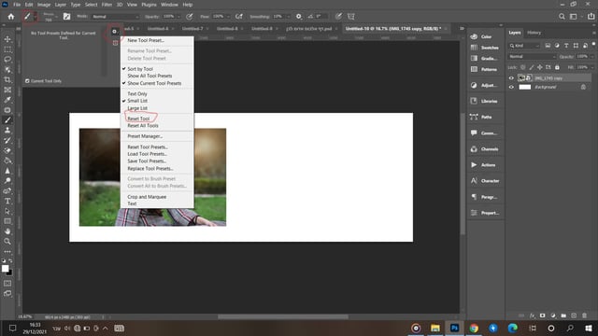598x336 pixels.
Task: Select the Horizontal Type tool
Action: 7,202
